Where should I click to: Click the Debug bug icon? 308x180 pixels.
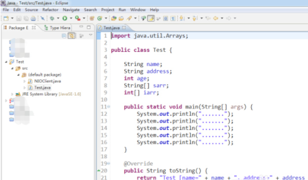pyautogui.click(x=52, y=18)
